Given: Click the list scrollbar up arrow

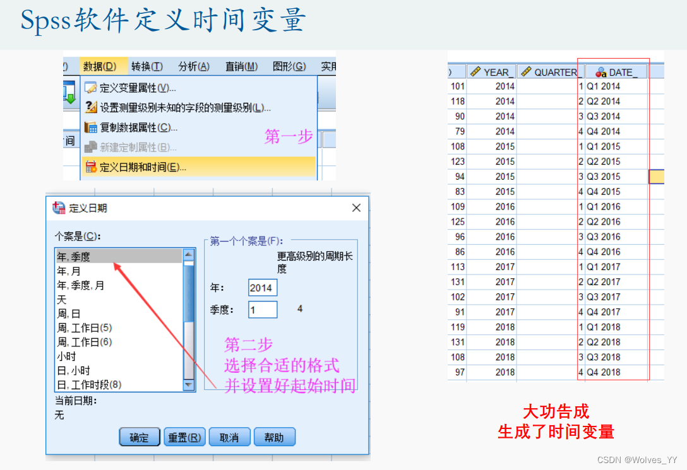Looking at the screenshot, I should click(x=188, y=255).
